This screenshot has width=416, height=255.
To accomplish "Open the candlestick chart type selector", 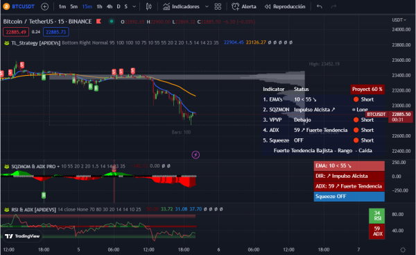I will click(149, 7).
